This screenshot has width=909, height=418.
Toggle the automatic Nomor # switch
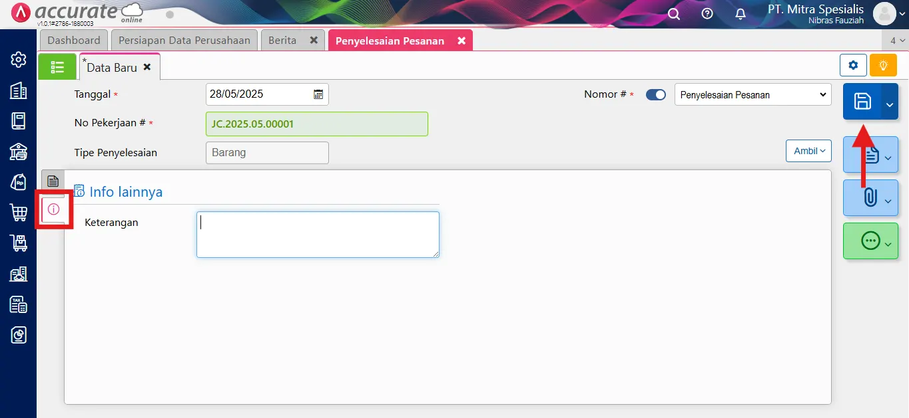coord(656,95)
